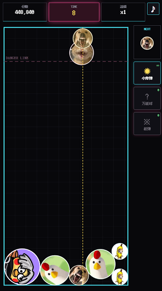This screenshot has height=291, width=162.
Task: Click the laughing cat ball near danger line
Action: coord(81,53)
